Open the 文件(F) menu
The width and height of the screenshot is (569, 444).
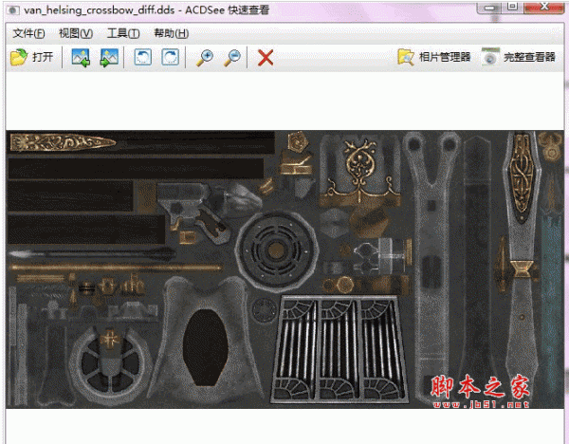point(28,34)
